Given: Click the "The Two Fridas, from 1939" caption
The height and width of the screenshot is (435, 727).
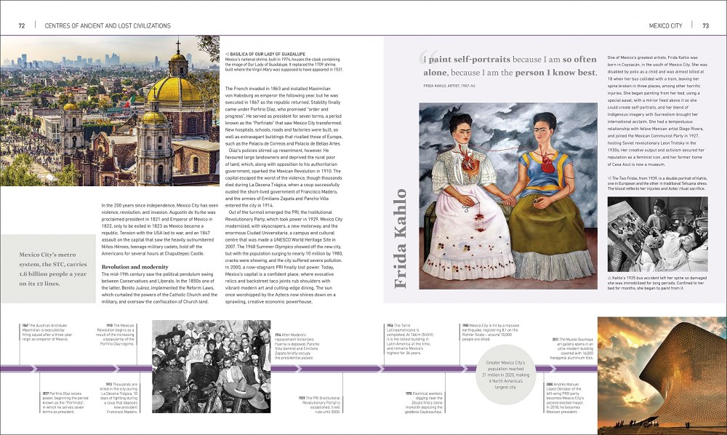Looking at the screenshot, I should [x=657, y=183].
